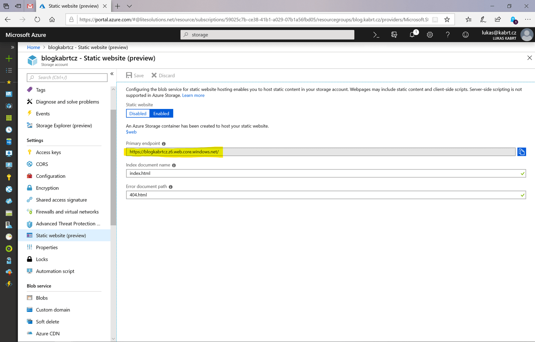Open the $web container link
The height and width of the screenshot is (342, 535).
coord(131,132)
